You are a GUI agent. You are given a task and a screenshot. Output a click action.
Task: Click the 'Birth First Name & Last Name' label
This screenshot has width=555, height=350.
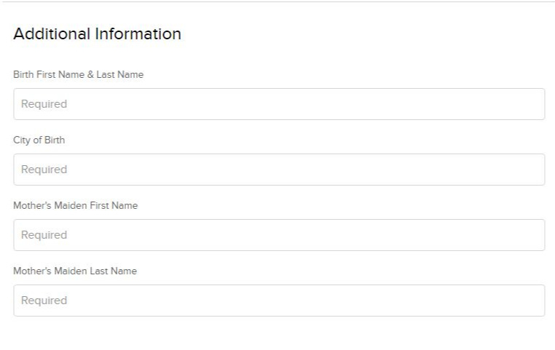pos(78,75)
